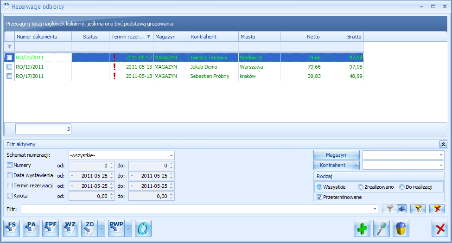The height and width of the screenshot is (243, 452).
Task: Sort by Netto column header
Action: coord(301,37)
